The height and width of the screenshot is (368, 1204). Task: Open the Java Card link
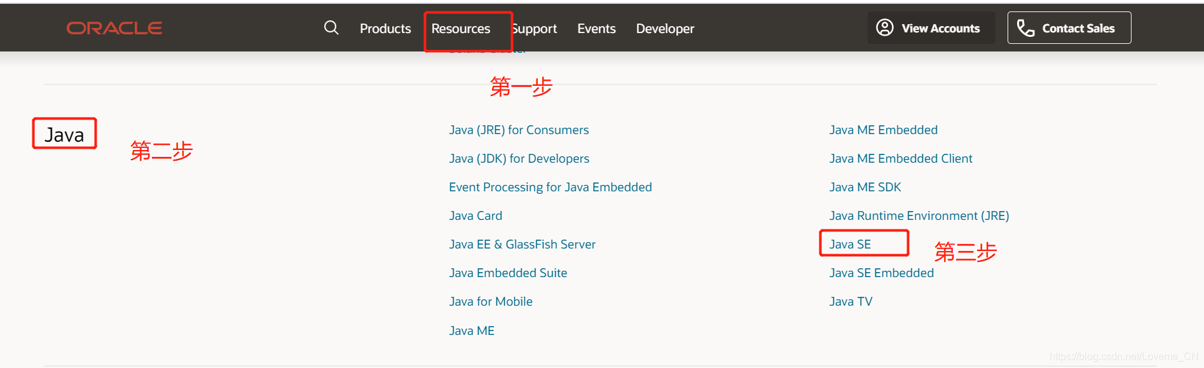(x=475, y=215)
